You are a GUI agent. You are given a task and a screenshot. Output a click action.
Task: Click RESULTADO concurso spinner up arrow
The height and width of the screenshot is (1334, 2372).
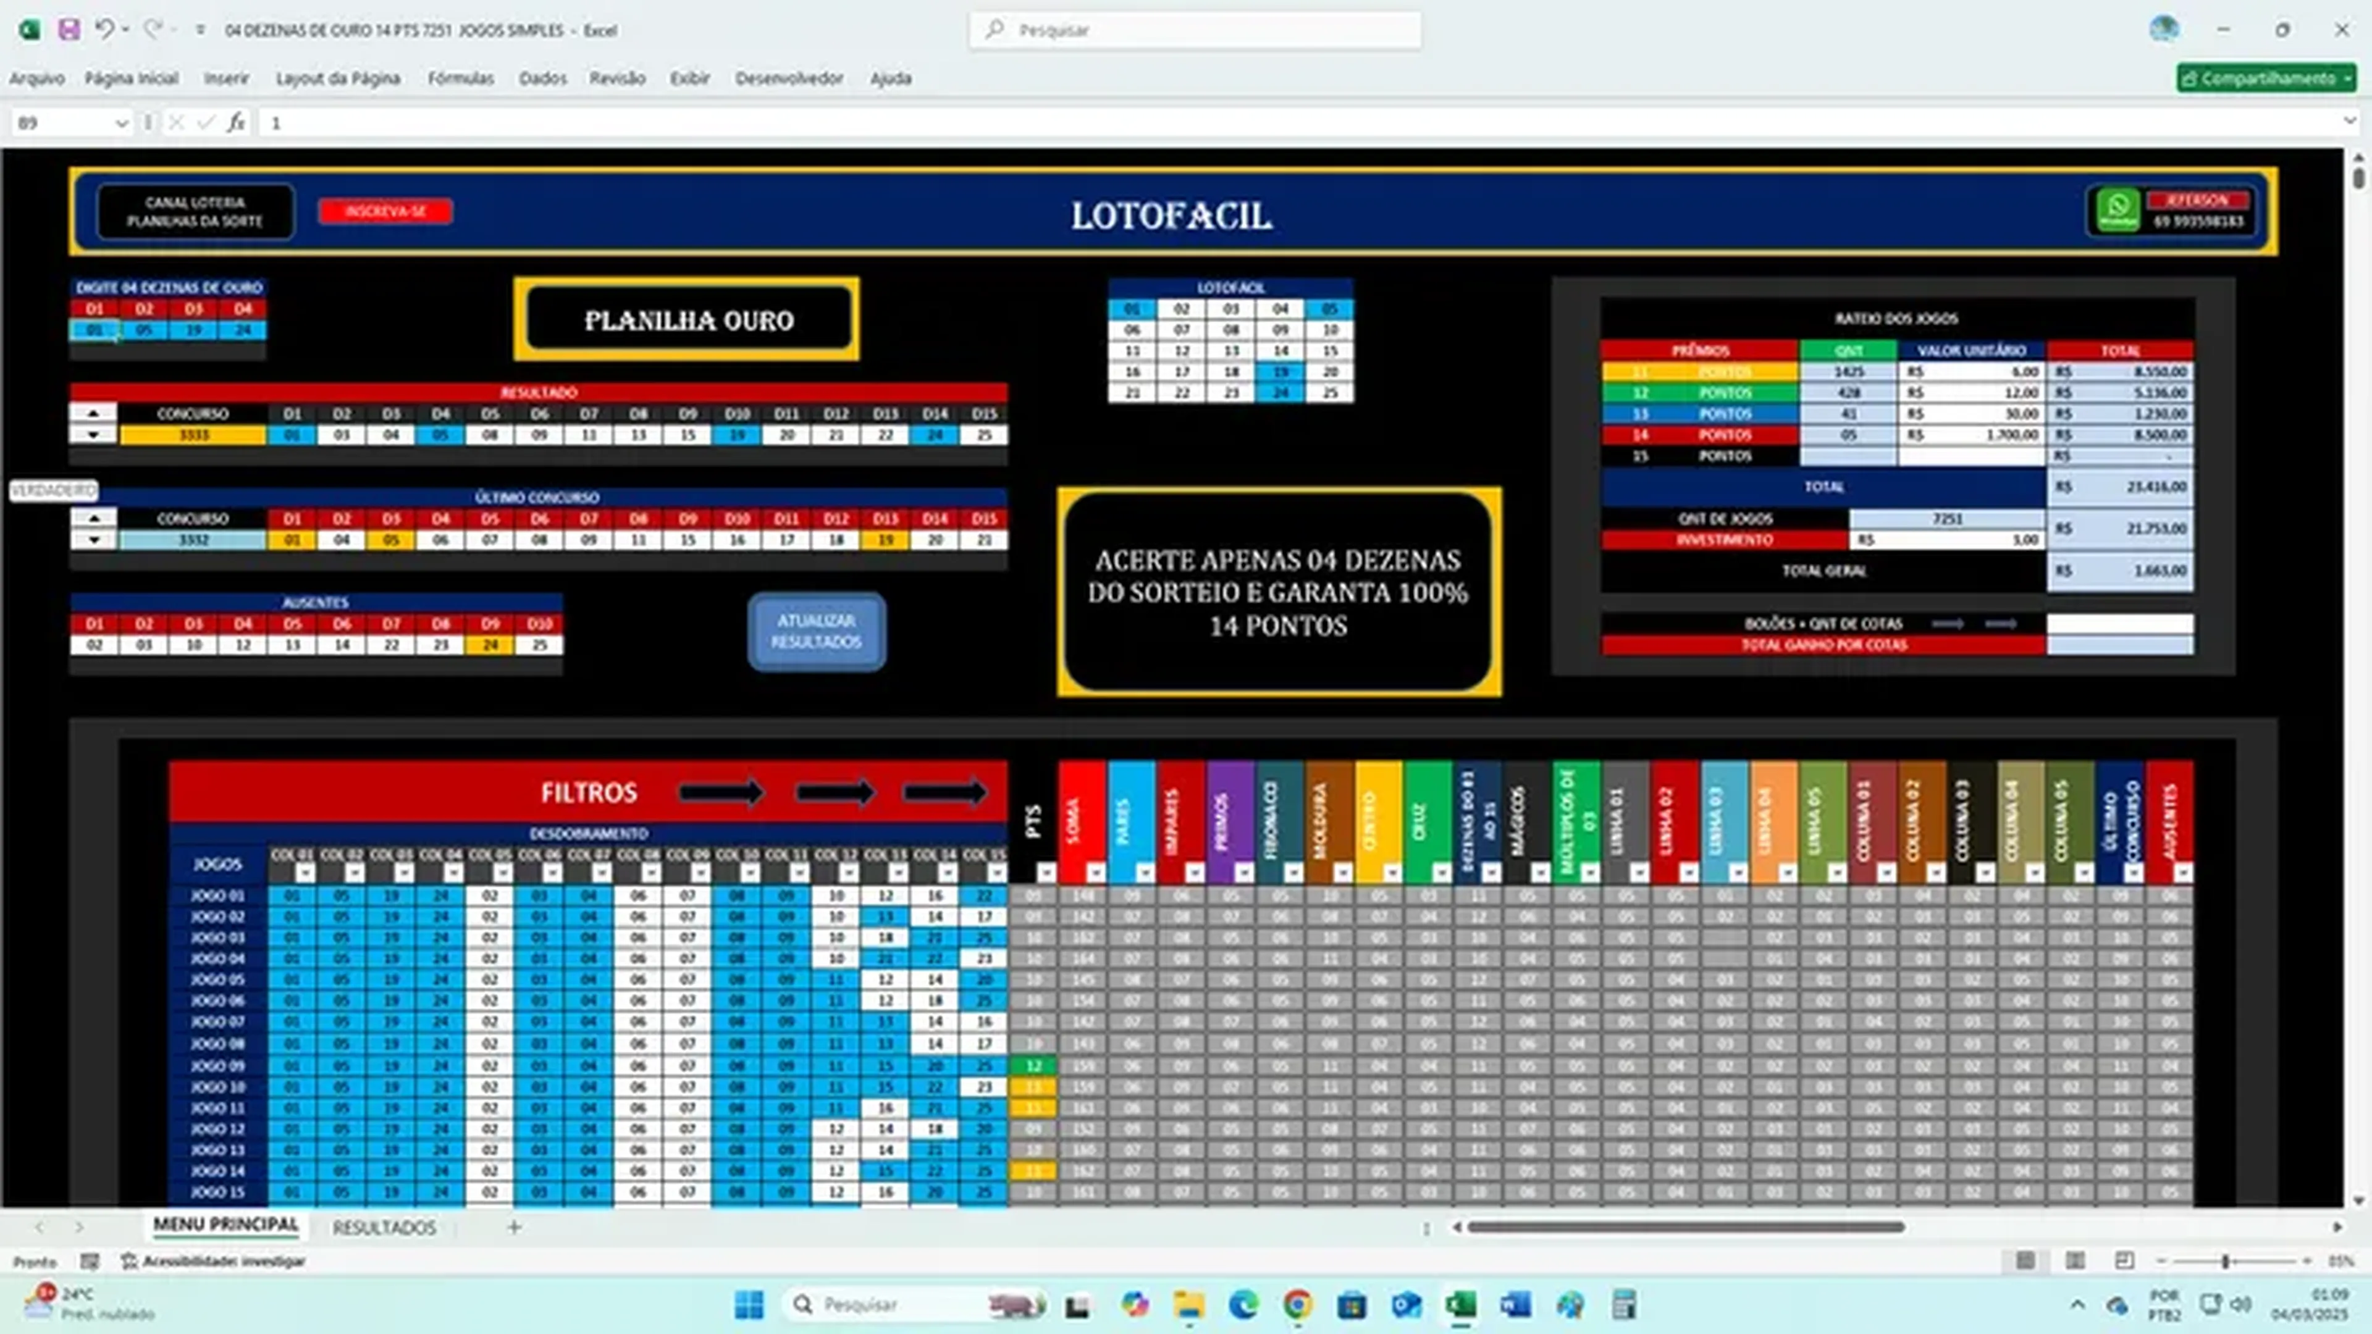tap(93, 413)
